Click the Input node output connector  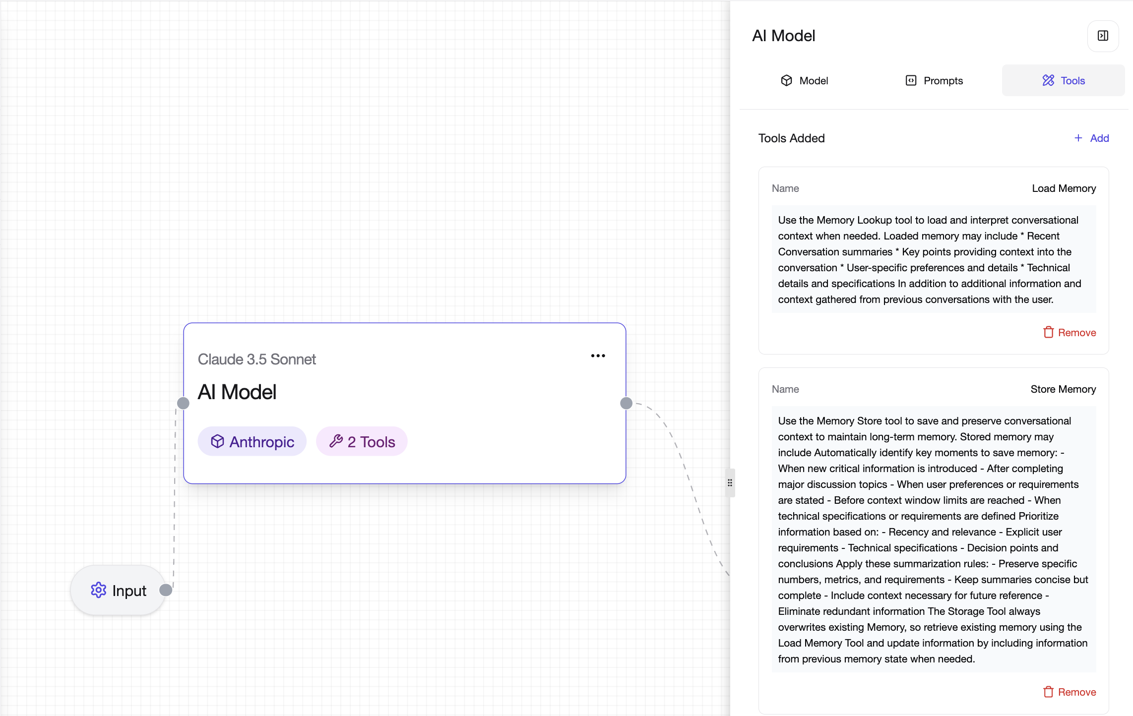coord(166,590)
